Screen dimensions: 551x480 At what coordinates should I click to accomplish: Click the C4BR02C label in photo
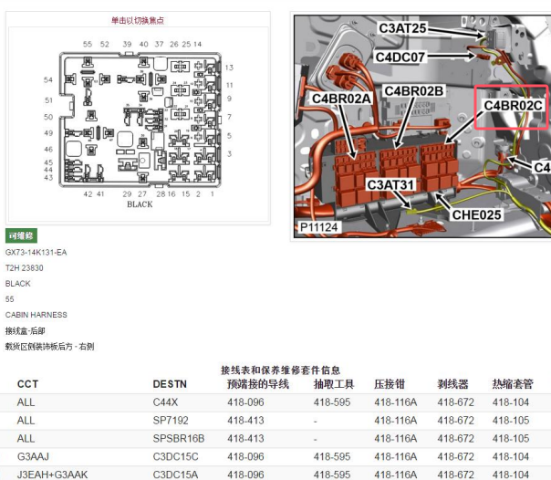[513, 106]
